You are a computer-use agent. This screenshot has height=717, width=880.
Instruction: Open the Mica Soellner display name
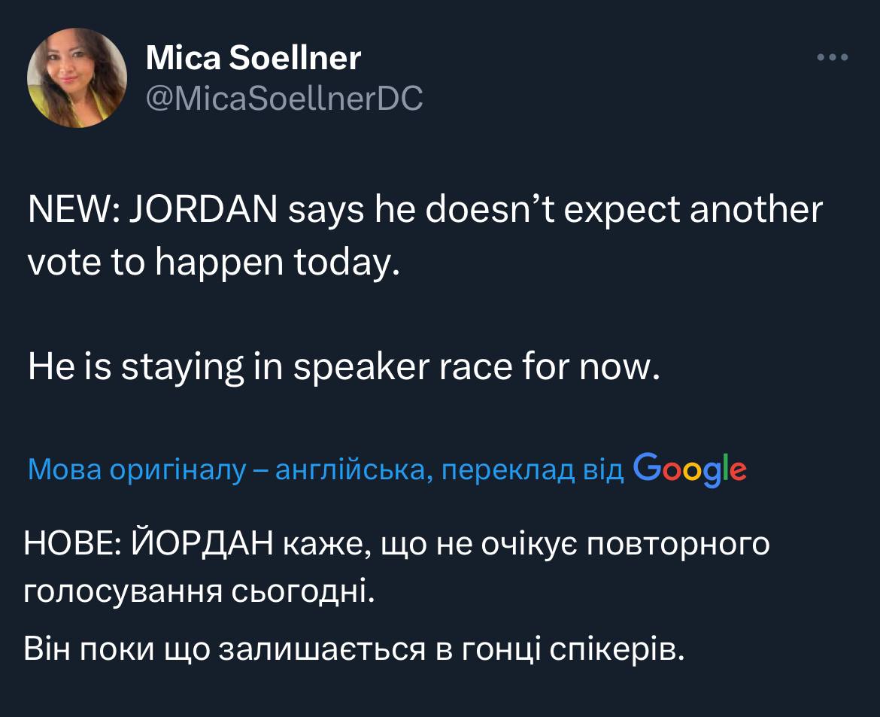point(253,58)
